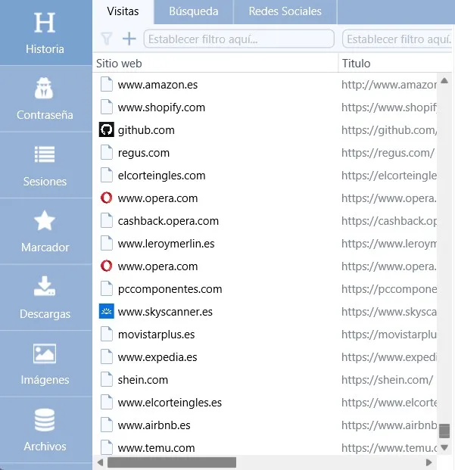Click the GitHub favicon in github.com row
Viewport: 455px width, 470px height.
pos(107,129)
